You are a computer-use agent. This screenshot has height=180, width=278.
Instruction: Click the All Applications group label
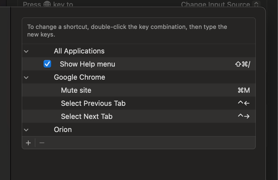(x=79, y=51)
